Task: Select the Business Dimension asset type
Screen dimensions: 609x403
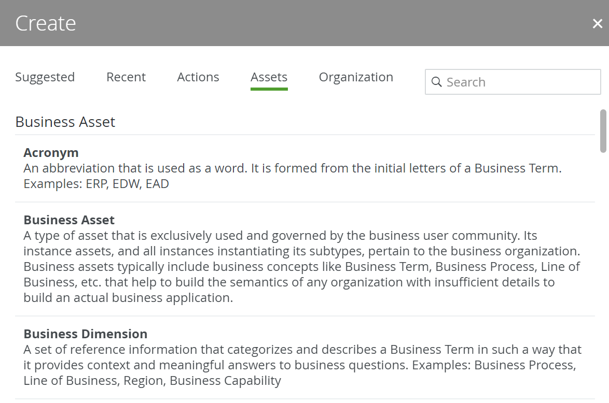Action: pyautogui.click(x=86, y=334)
